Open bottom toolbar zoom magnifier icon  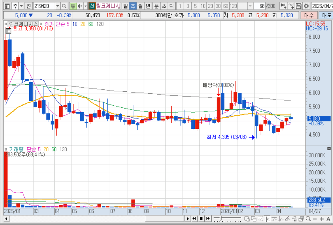click(x=308, y=218)
